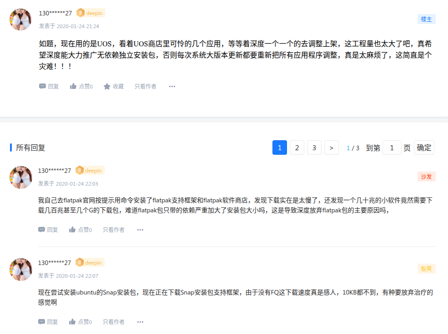Open username 130******27 on the 板凳 comment
448x334 pixels.
[55, 263]
